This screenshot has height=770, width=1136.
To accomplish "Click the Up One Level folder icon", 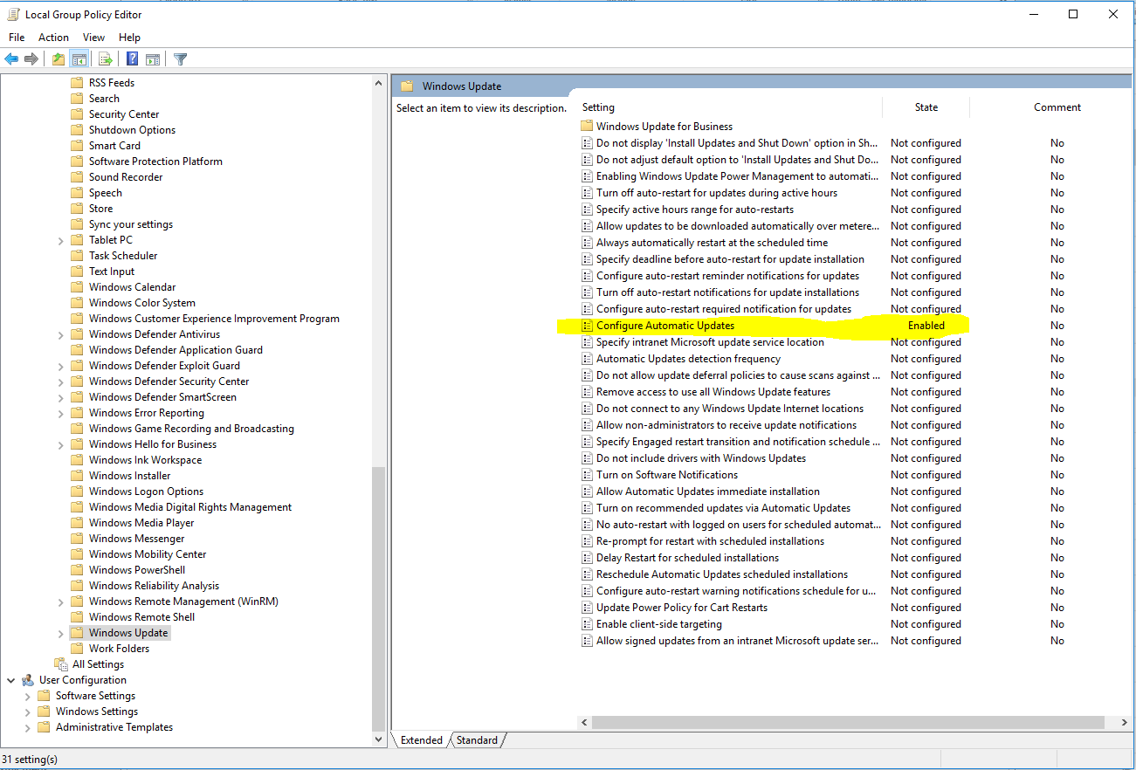I will pyautogui.click(x=58, y=59).
